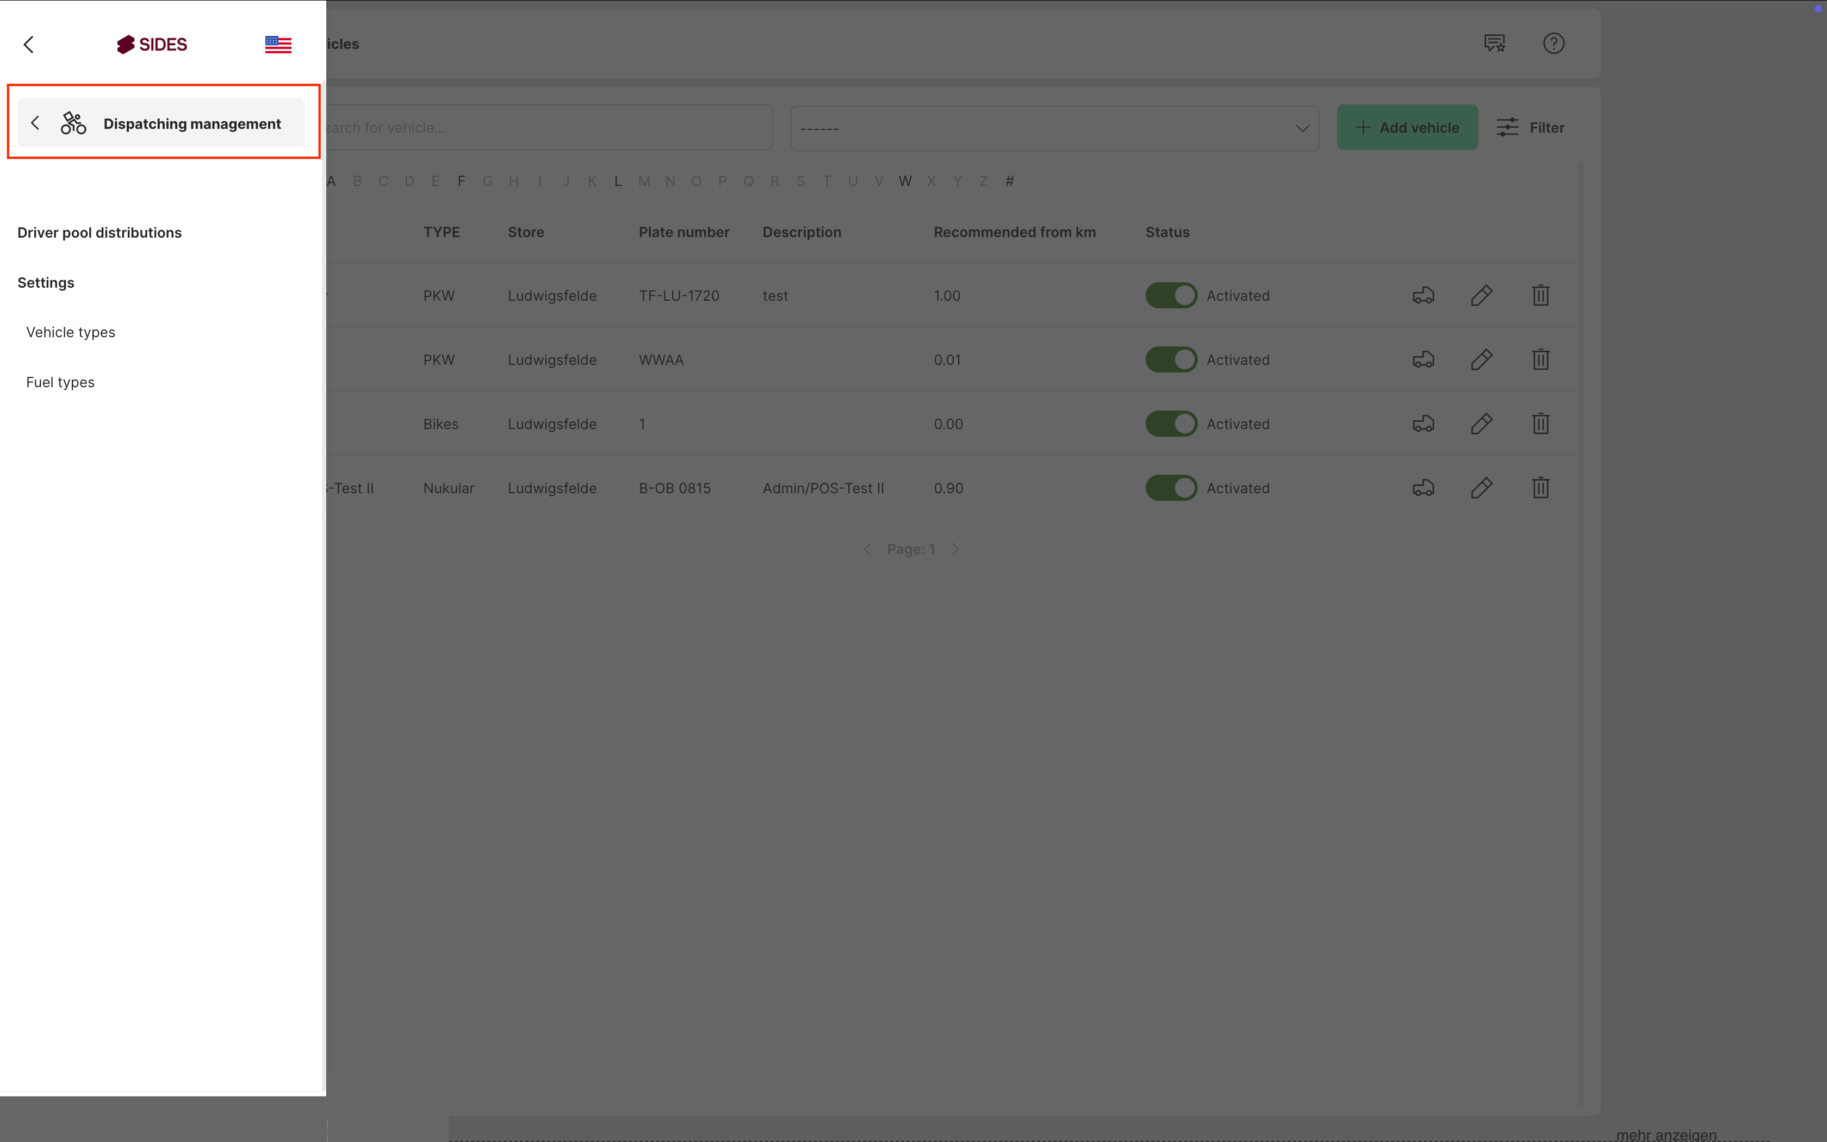This screenshot has height=1142, width=1827.
Task: Delete the Bikes vehicle with trash icon
Action: coord(1540,424)
